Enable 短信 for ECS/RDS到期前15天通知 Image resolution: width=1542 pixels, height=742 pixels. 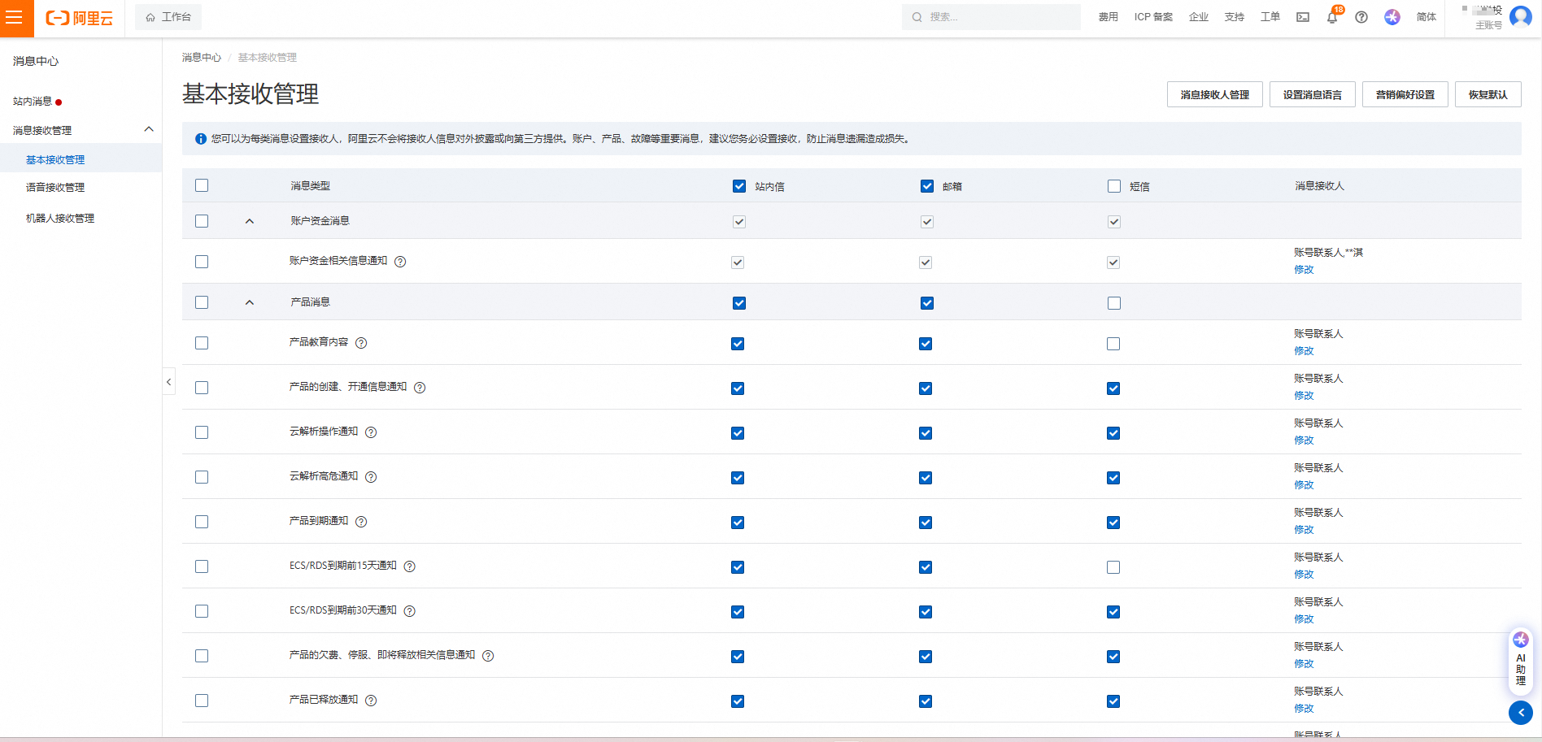tap(1113, 567)
